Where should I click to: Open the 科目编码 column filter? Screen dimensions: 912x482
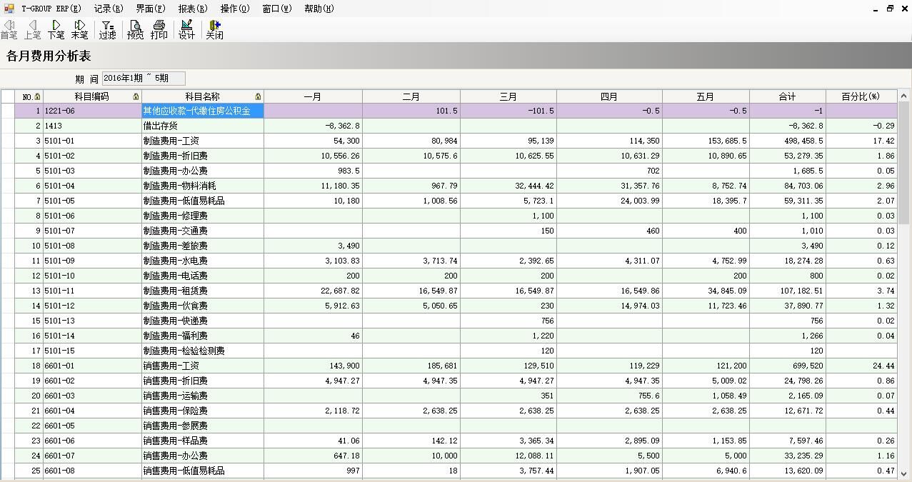pos(136,95)
